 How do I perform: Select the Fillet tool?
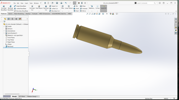click(63, 7)
